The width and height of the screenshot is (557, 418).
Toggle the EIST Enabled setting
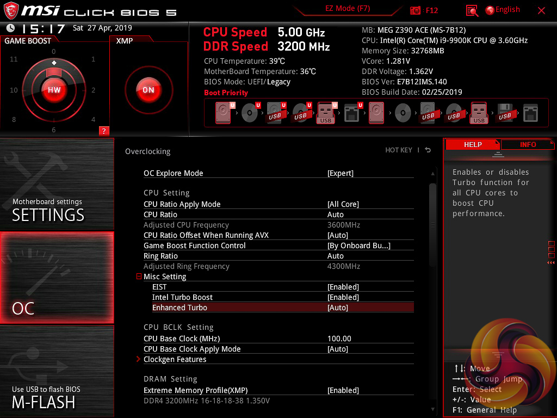(x=343, y=287)
